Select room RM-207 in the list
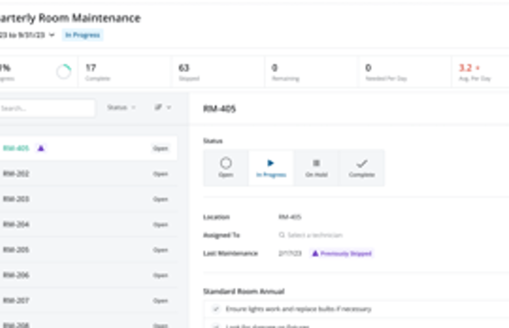 click(88, 301)
